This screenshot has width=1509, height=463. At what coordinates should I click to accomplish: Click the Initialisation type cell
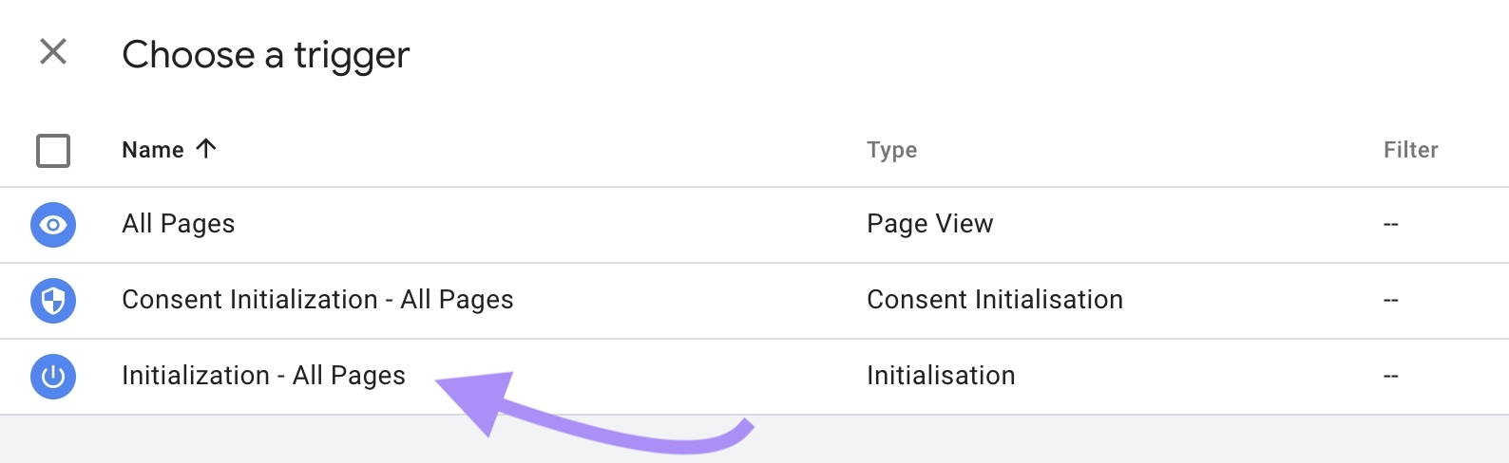[x=940, y=376]
